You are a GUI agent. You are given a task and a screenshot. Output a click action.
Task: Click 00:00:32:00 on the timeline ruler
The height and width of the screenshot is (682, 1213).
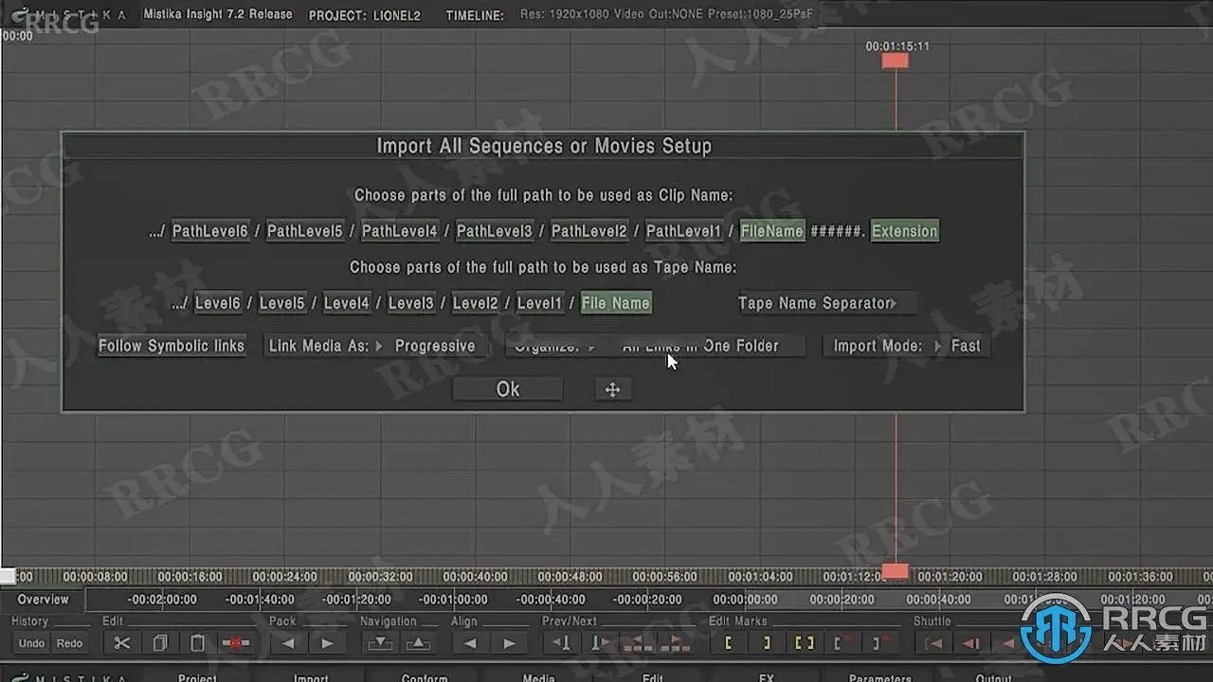(x=381, y=576)
